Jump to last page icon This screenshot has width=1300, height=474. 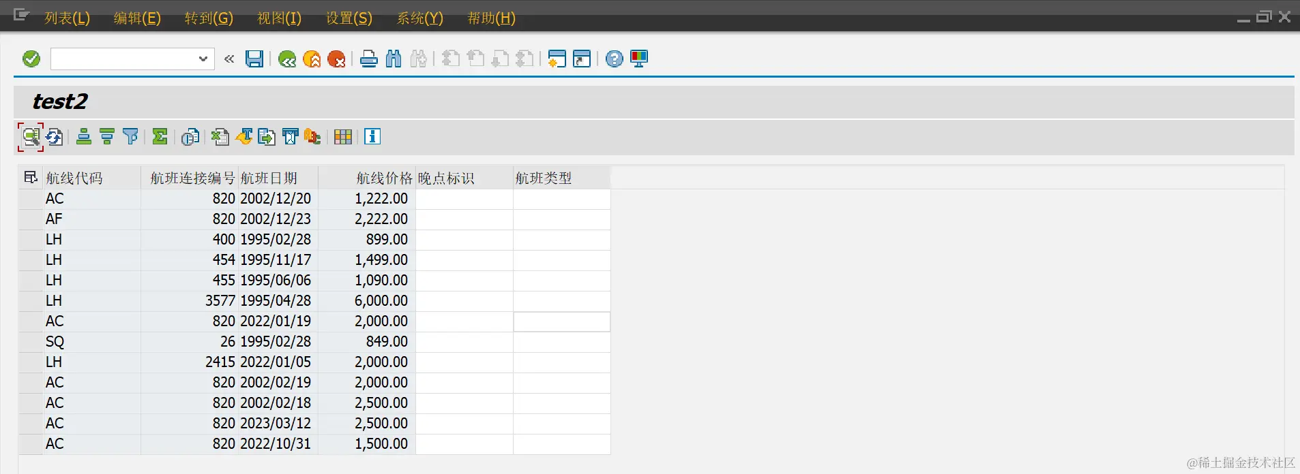coord(525,59)
